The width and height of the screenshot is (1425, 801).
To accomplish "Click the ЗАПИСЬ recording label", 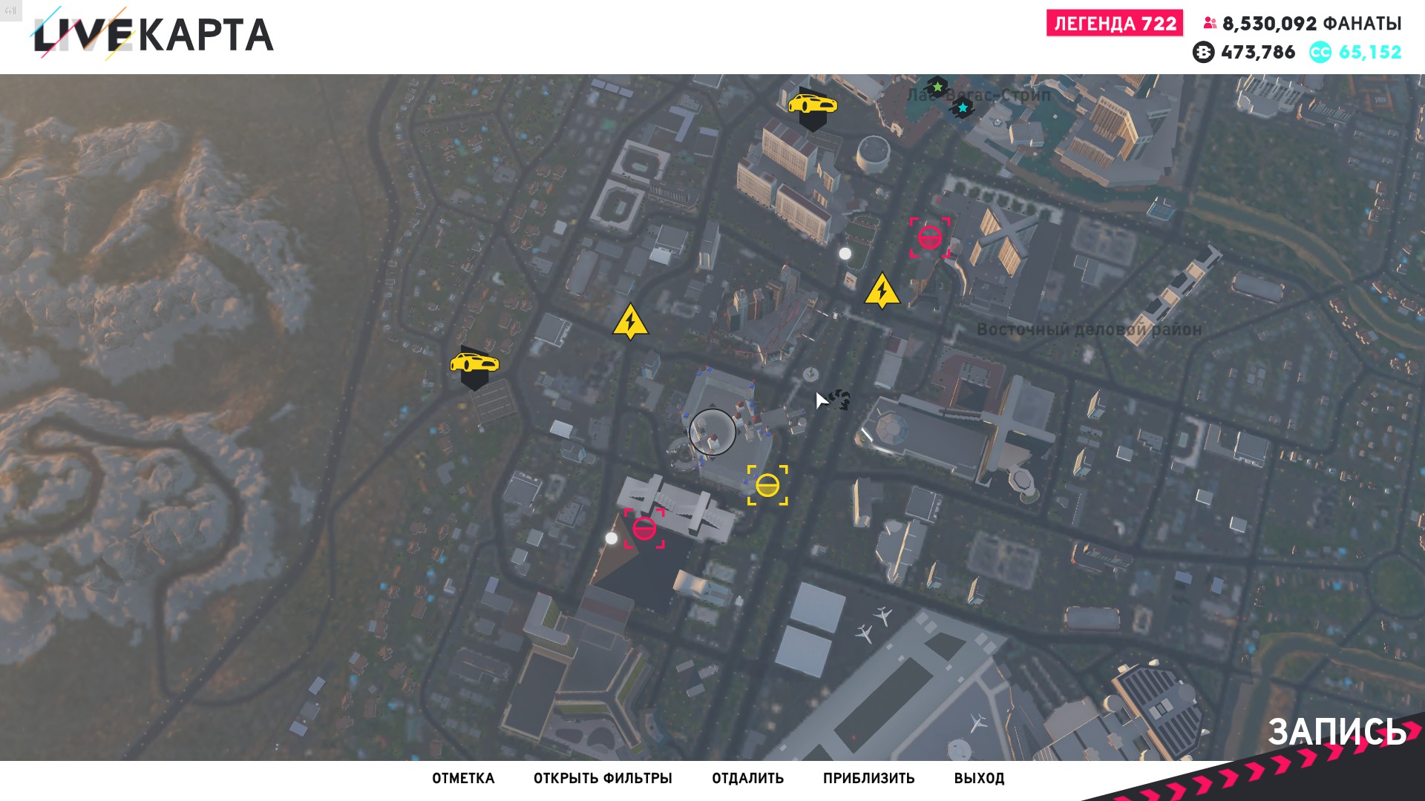I will coord(1337,732).
